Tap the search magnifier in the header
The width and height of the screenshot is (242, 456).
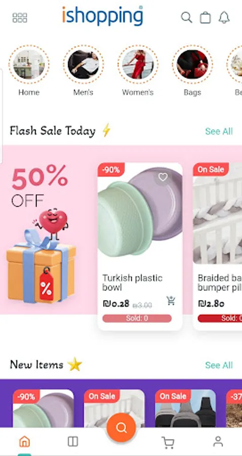(186, 17)
